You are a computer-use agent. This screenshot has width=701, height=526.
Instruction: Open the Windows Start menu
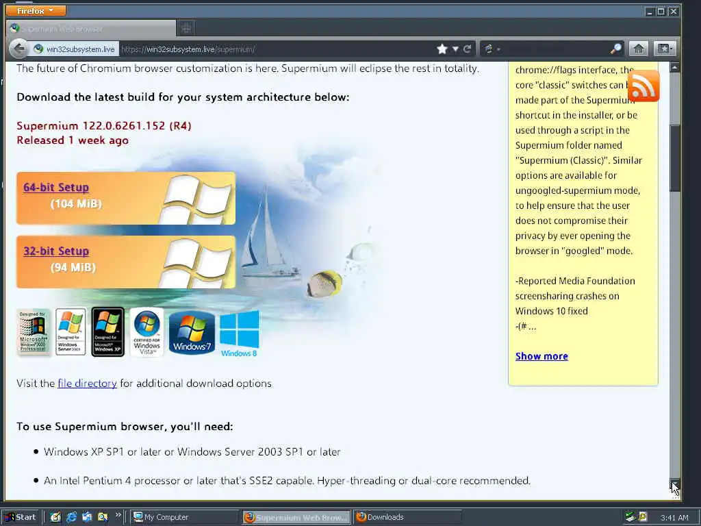pos(21,517)
